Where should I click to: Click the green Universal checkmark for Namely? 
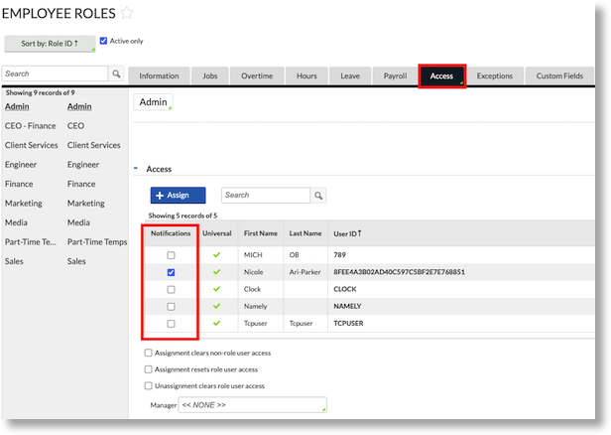pyautogui.click(x=216, y=306)
